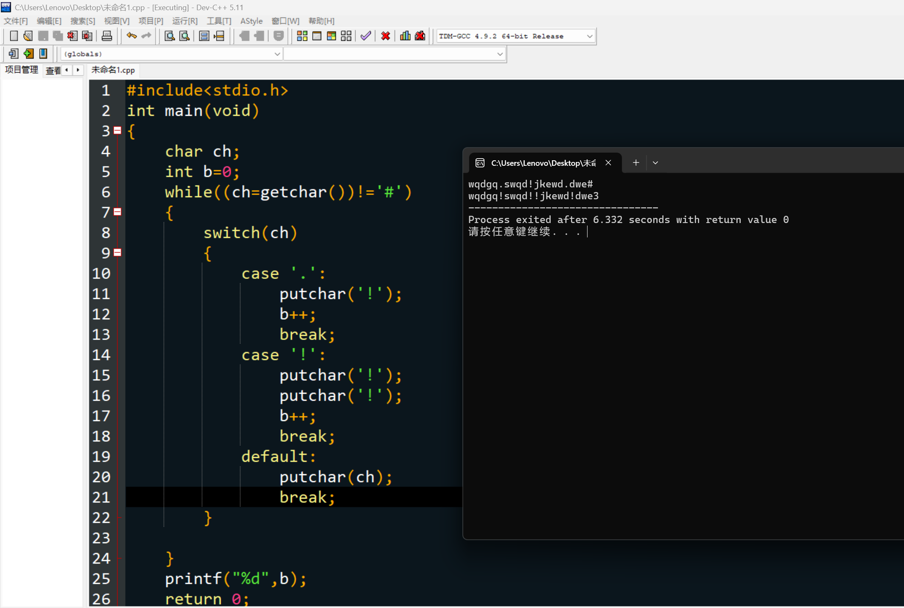The height and width of the screenshot is (608, 904).
Task: Select the 项目管理 panel tab
Action: 21,70
